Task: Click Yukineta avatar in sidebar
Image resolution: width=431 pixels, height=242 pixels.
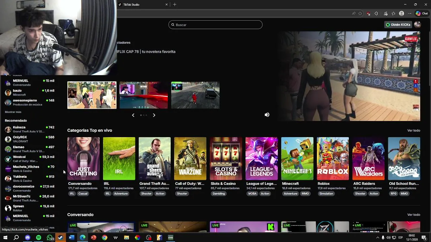Action: pos(8,178)
